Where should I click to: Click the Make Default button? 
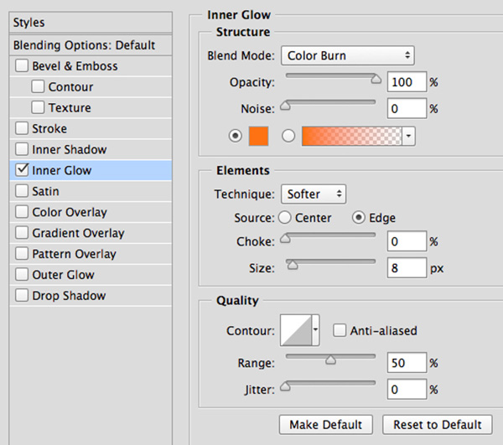(327, 424)
